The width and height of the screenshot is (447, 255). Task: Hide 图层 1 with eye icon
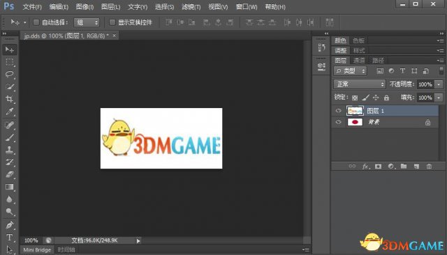coord(338,111)
